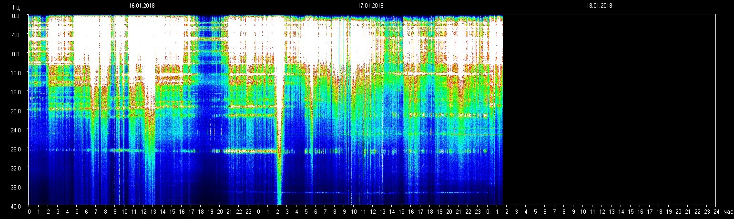Click hour 18 tick under 16.01.2018
The height and width of the screenshot is (219, 734).
click(x=201, y=211)
